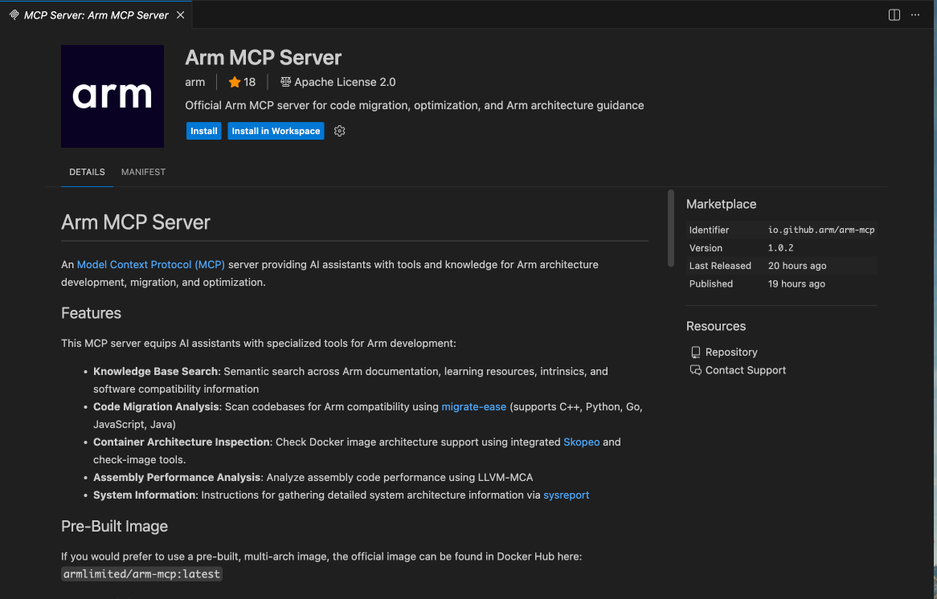Image resolution: width=937 pixels, height=599 pixels.
Task: Open the extension Manage gear icon
Action: click(x=339, y=130)
